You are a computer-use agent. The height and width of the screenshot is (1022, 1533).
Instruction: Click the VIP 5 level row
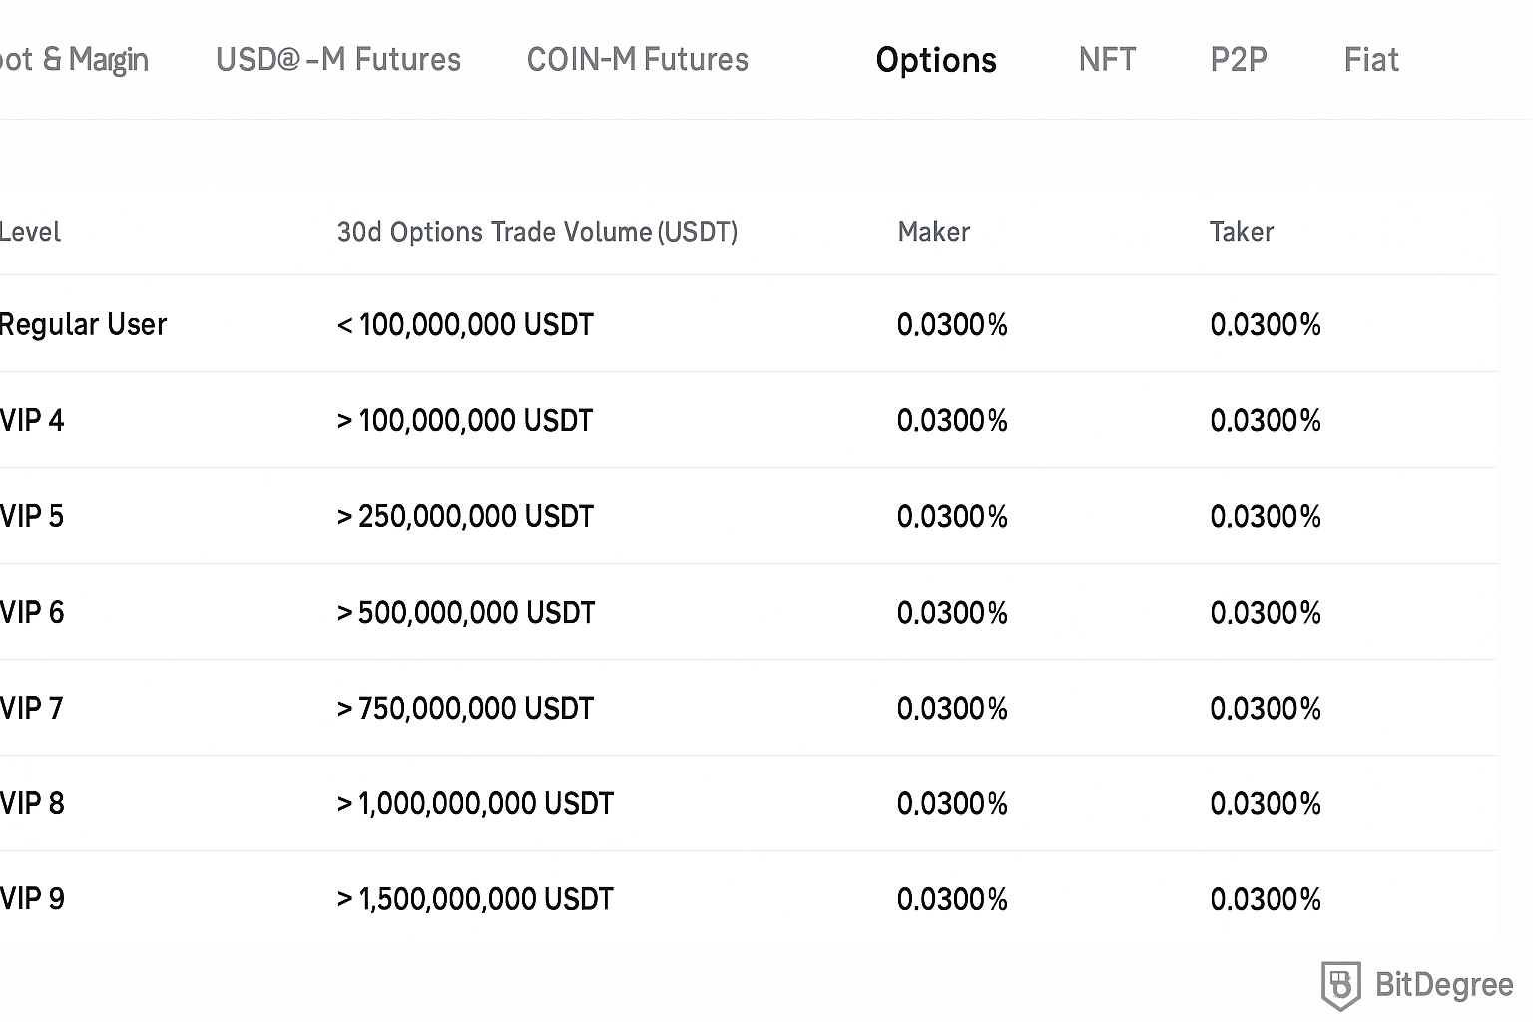pyautogui.click(x=32, y=516)
